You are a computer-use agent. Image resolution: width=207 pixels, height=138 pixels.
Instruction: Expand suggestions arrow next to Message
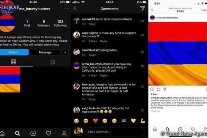[65, 52]
